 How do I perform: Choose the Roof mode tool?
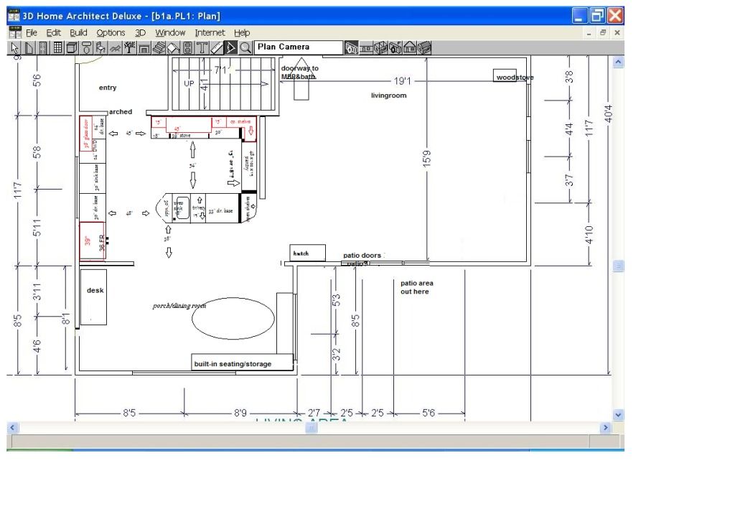tap(173, 48)
